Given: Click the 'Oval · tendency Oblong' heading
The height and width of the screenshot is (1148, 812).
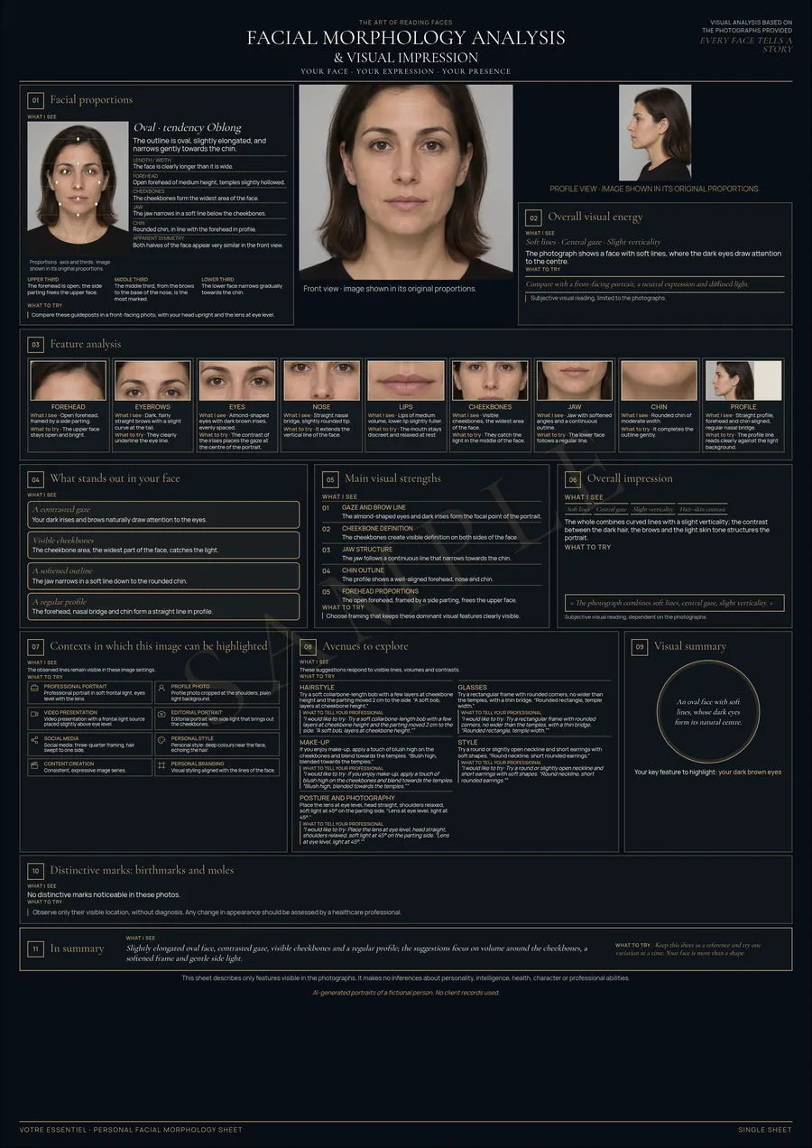Looking at the screenshot, I should pyautogui.click(x=188, y=128).
